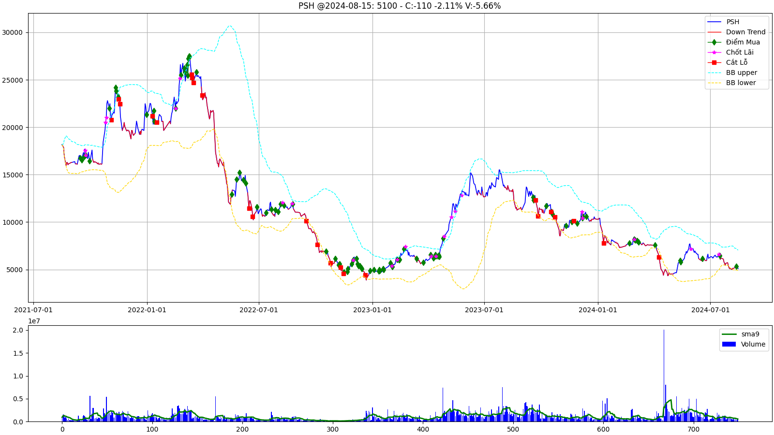
Task: Click the cyan dashed line sample in legend
Action: click(714, 72)
